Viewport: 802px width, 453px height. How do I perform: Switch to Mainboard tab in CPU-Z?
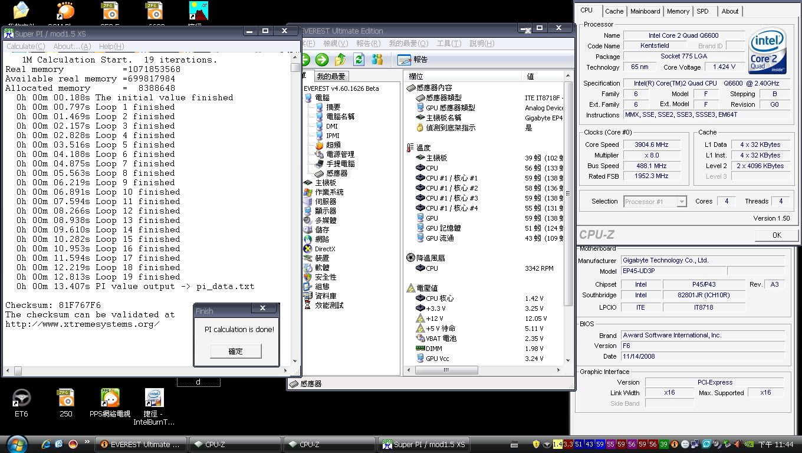[x=645, y=11]
